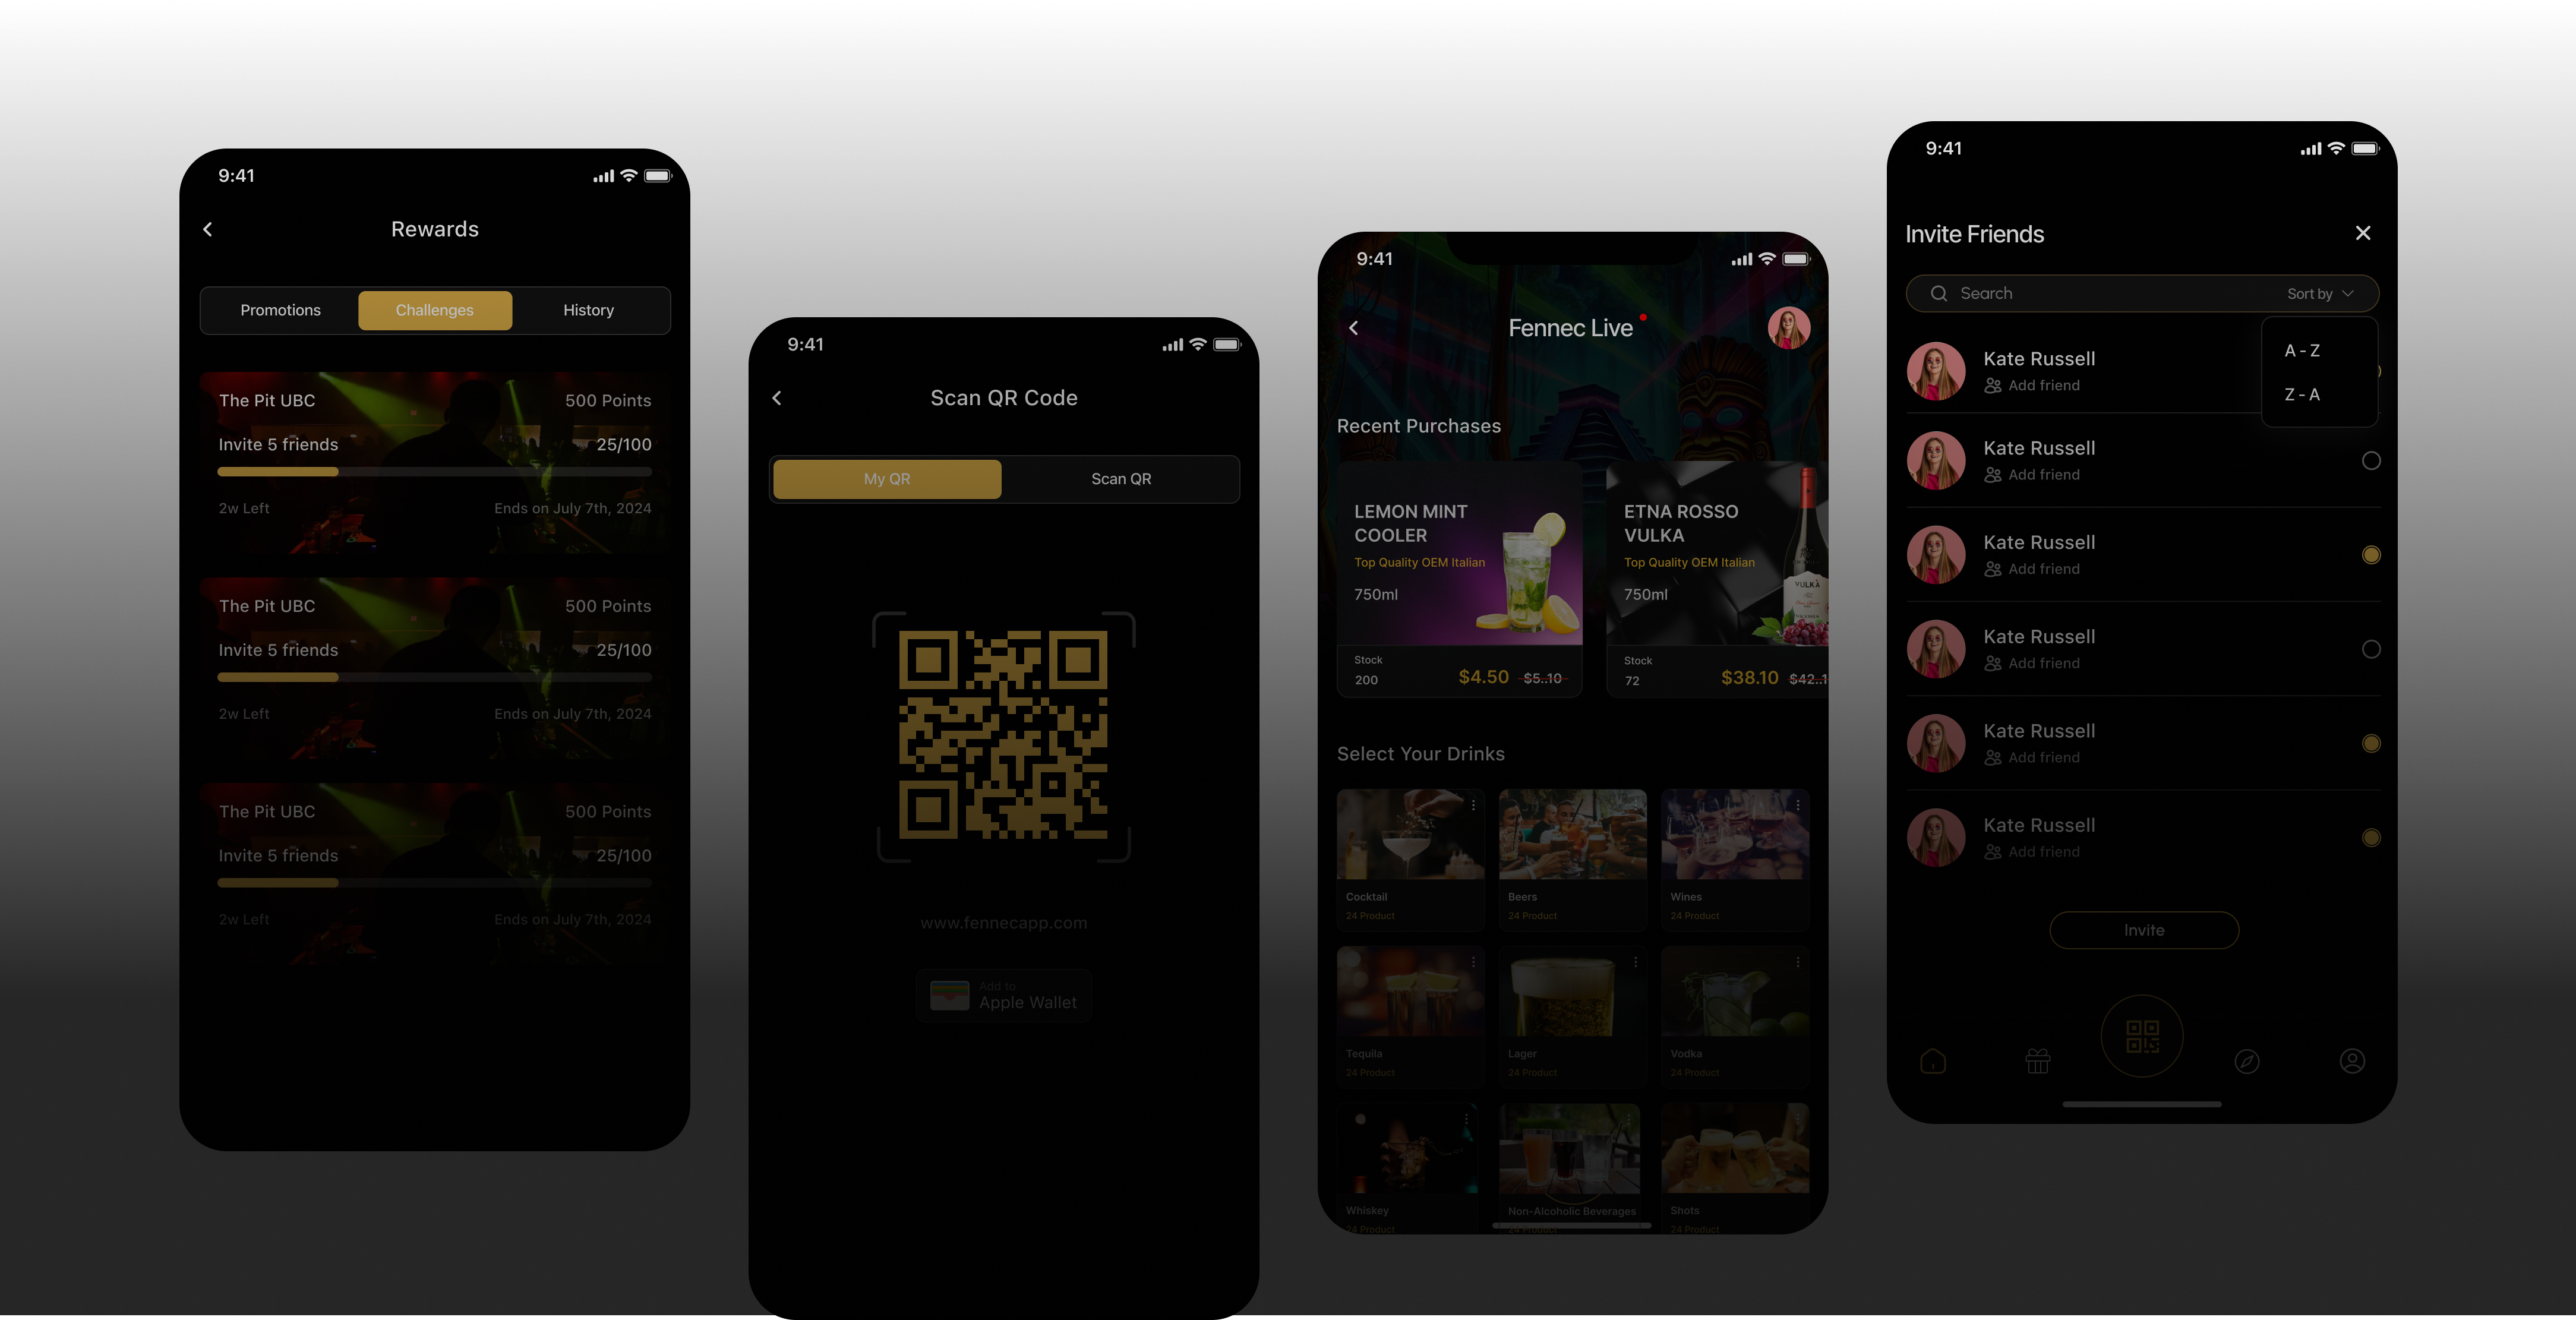The height and width of the screenshot is (1320, 2576).
Task: Choose the A - Z sort option
Action: (2302, 351)
